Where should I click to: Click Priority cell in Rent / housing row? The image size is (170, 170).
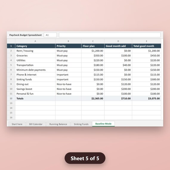pyautogui.click(x=68, y=51)
